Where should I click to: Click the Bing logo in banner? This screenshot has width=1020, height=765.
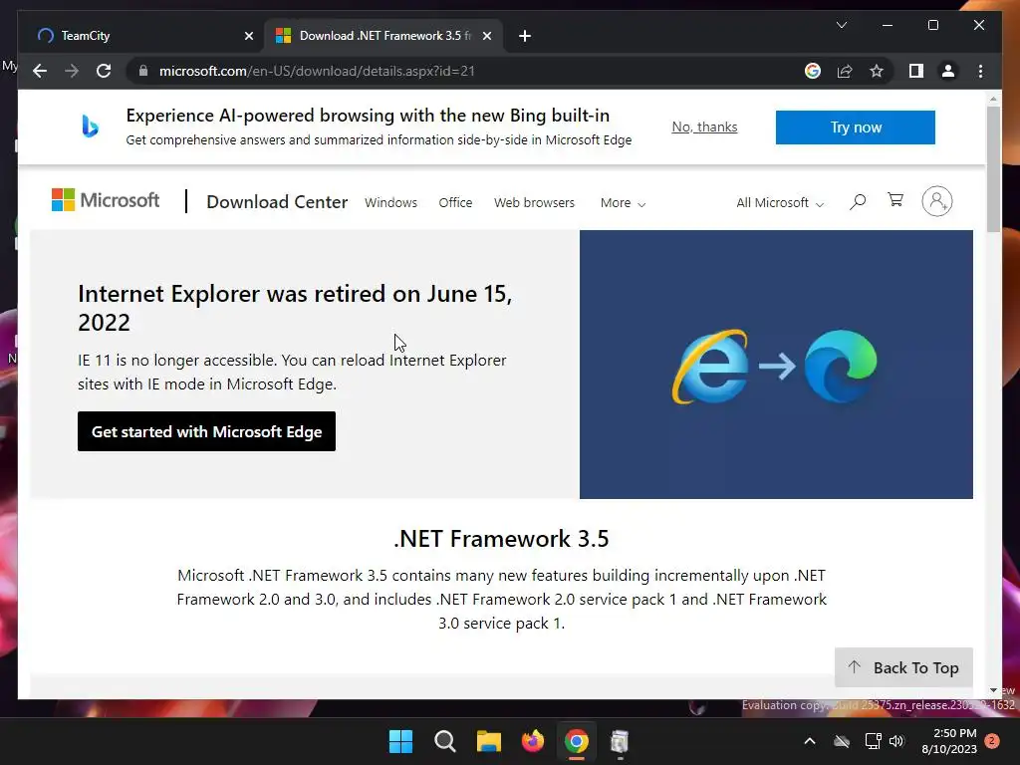[90, 127]
